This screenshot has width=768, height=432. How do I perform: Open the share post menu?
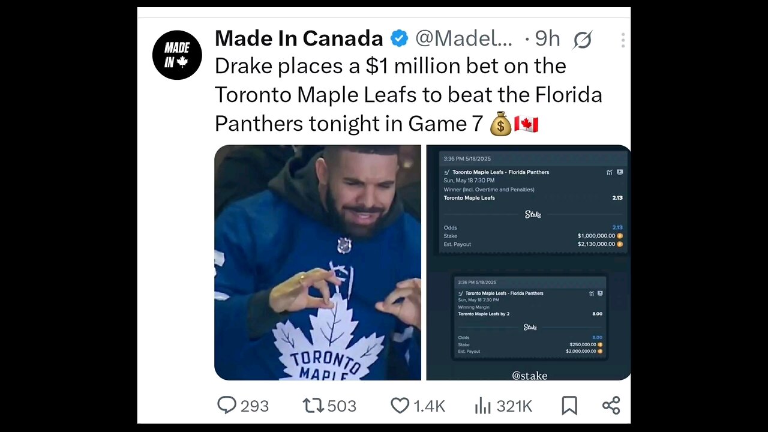pyautogui.click(x=611, y=406)
